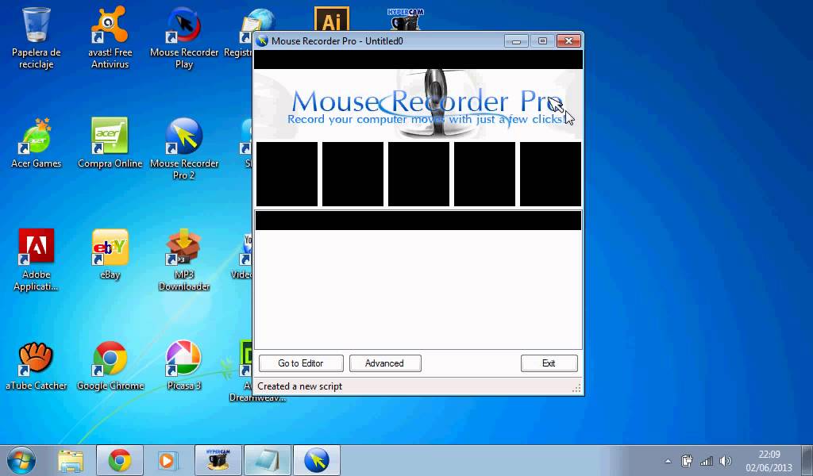Open the Windows Start menu
The width and height of the screenshot is (813, 476).
coord(21,460)
